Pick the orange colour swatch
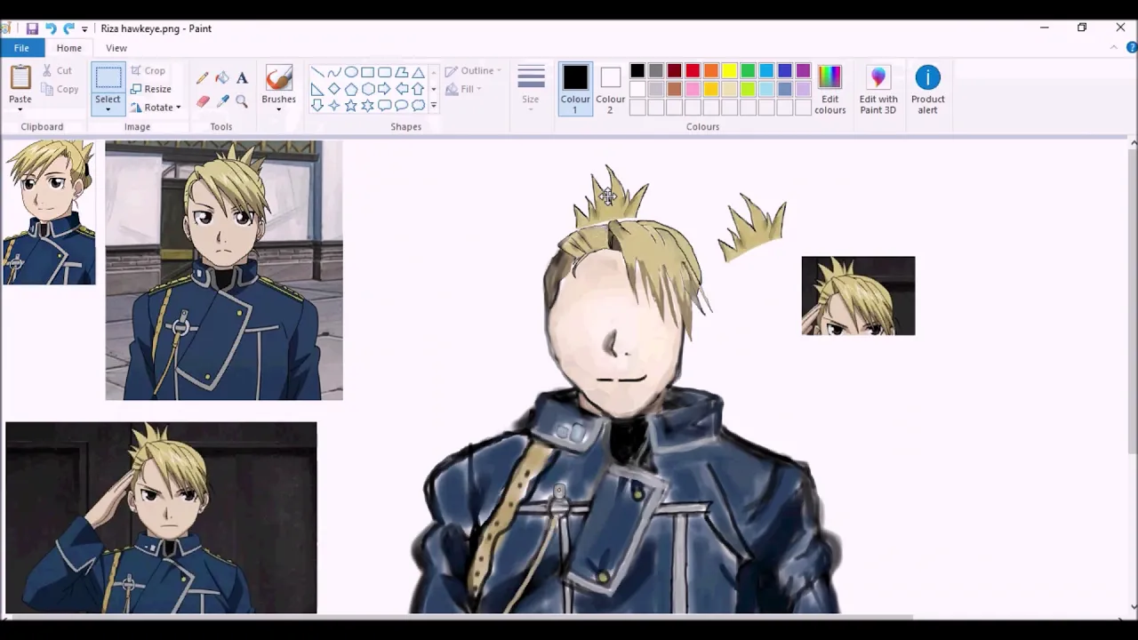The height and width of the screenshot is (640, 1138). coord(711,71)
